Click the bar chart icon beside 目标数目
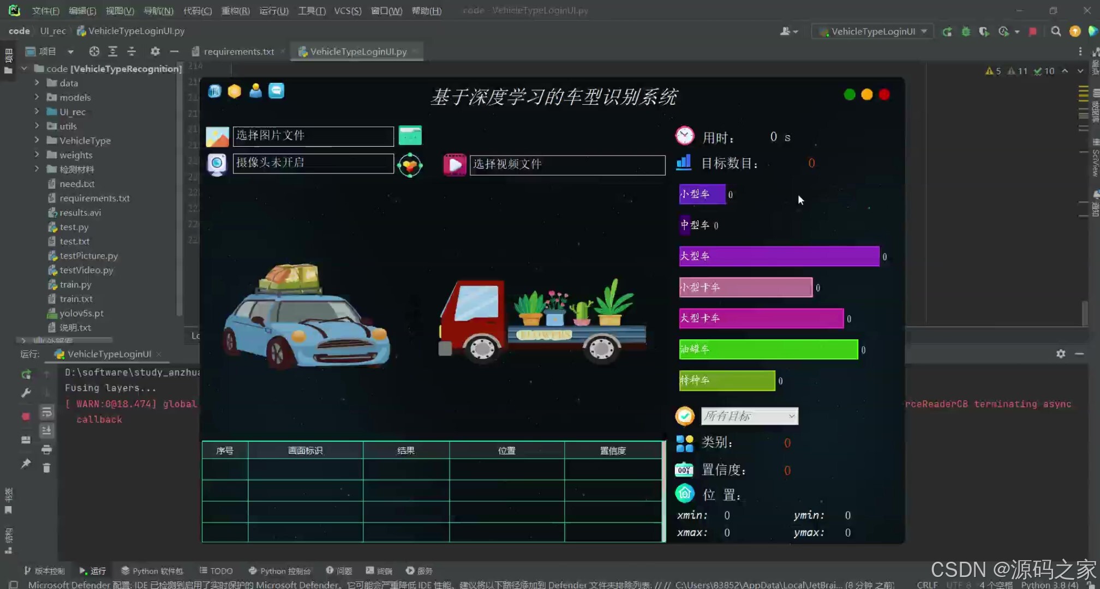 tap(684, 163)
